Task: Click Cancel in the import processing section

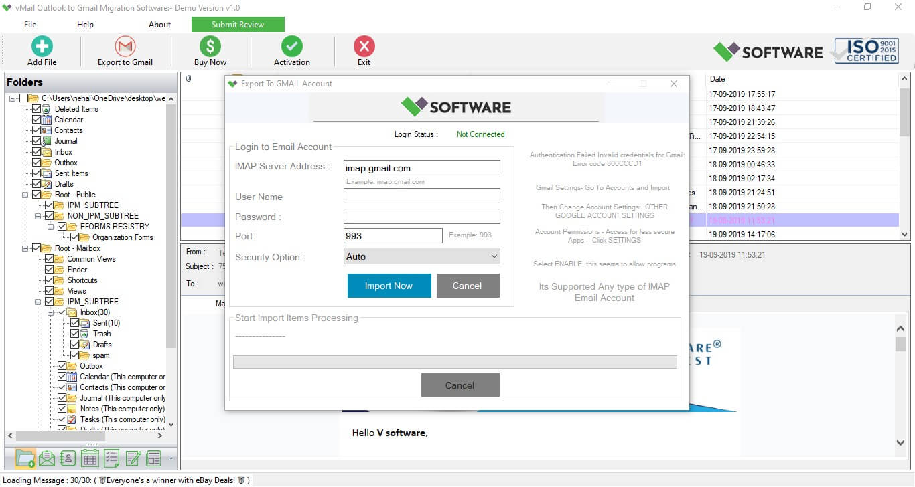Action: pyautogui.click(x=460, y=385)
